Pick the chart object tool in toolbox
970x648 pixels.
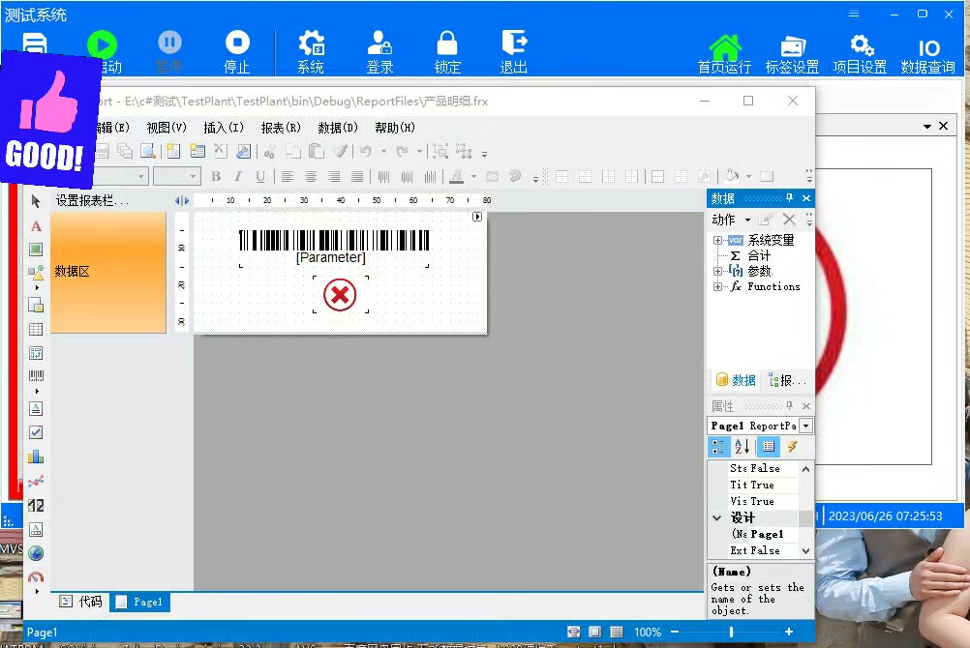tap(36, 457)
